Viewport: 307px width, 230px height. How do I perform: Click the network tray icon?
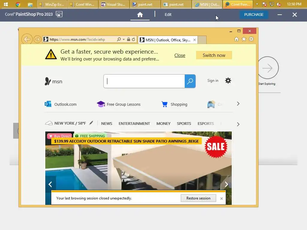point(272,4)
